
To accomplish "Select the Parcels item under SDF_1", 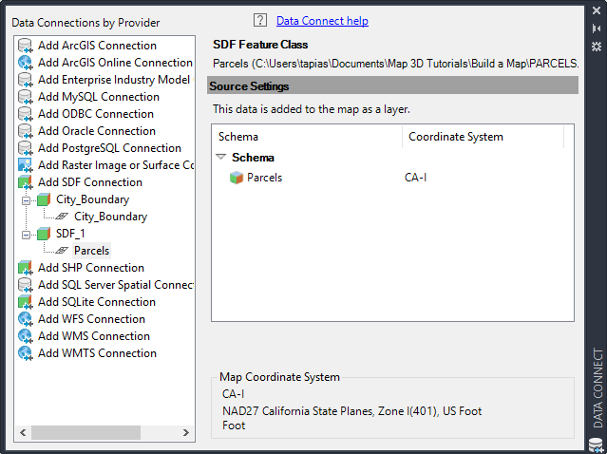I will click(x=91, y=251).
